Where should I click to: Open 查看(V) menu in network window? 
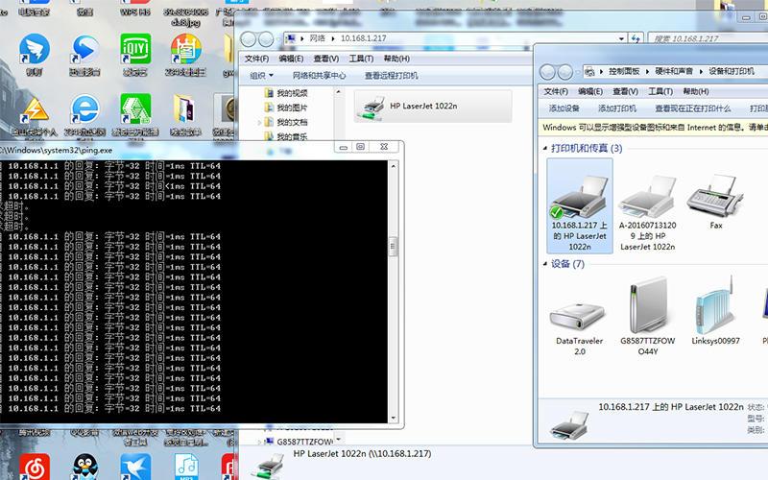coord(326,59)
